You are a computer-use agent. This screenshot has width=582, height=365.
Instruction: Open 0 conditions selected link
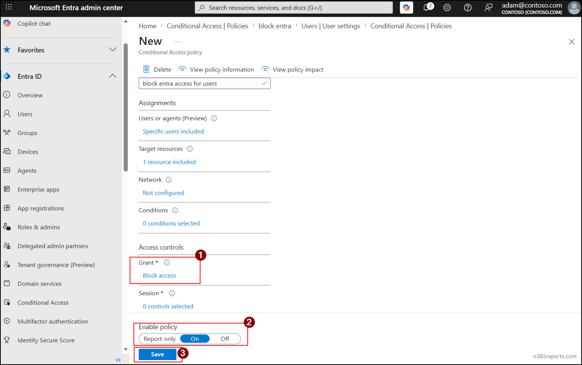click(171, 224)
